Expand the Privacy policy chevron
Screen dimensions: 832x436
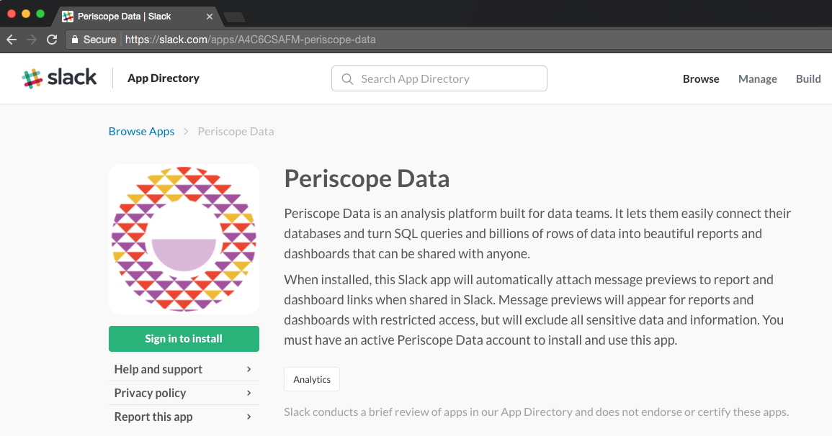[x=249, y=393]
